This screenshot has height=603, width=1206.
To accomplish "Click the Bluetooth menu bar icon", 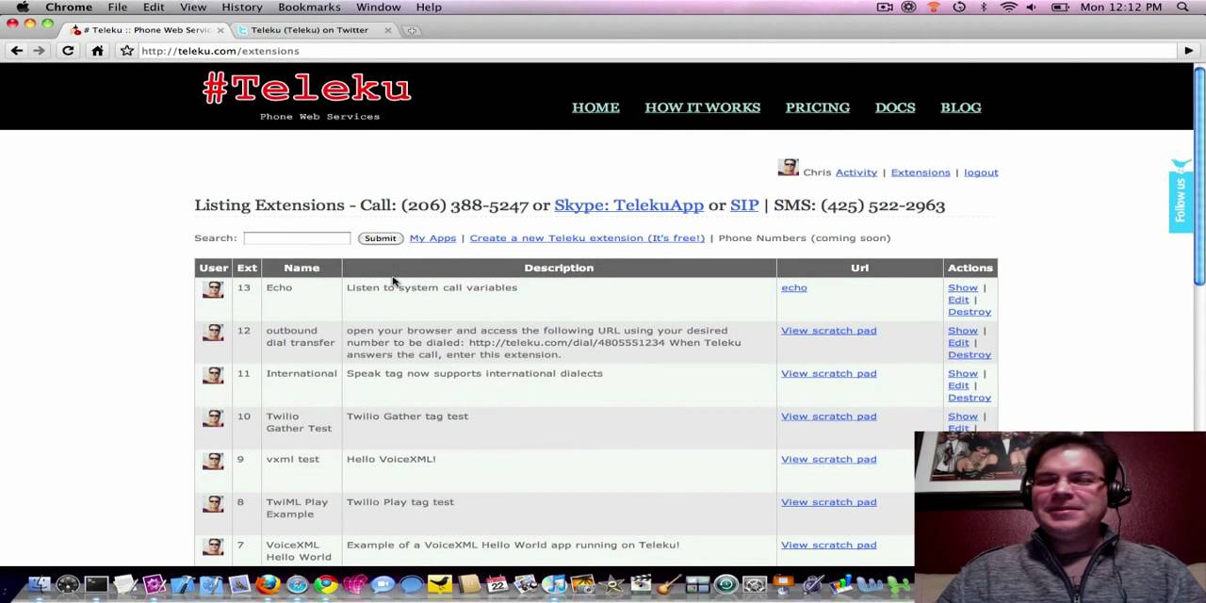I will click(x=984, y=8).
